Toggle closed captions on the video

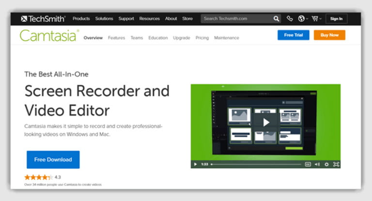point(308,164)
